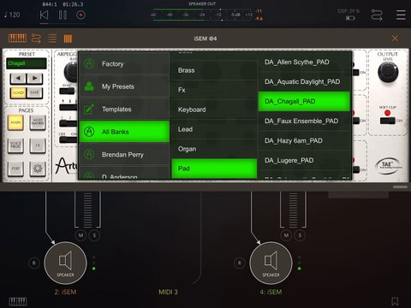Click the 4: iSEM channel label
This screenshot has height=308, width=411.
click(271, 292)
